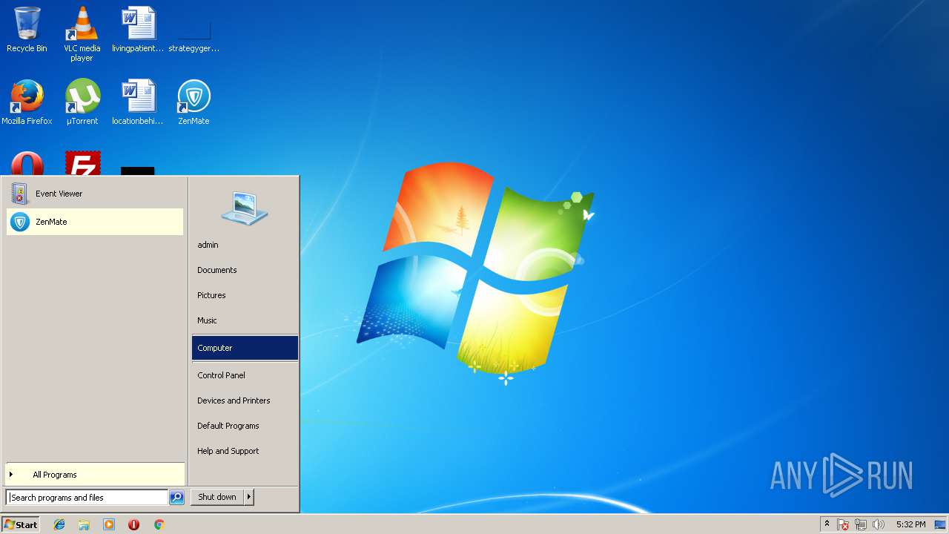Open the Recycle Bin desktop icon
The height and width of the screenshot is (534, 949).
[x=27, y=30]
